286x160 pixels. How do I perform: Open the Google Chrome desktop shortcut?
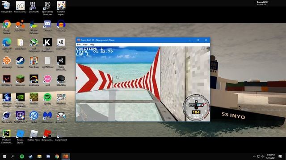coord(7,27)
